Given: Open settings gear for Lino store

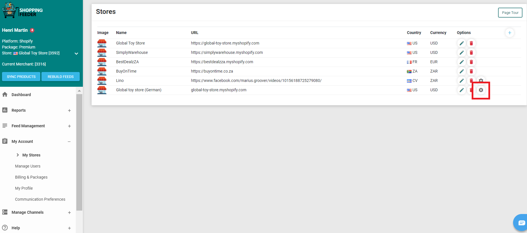Looking at the screenshot, I should 481,80.
